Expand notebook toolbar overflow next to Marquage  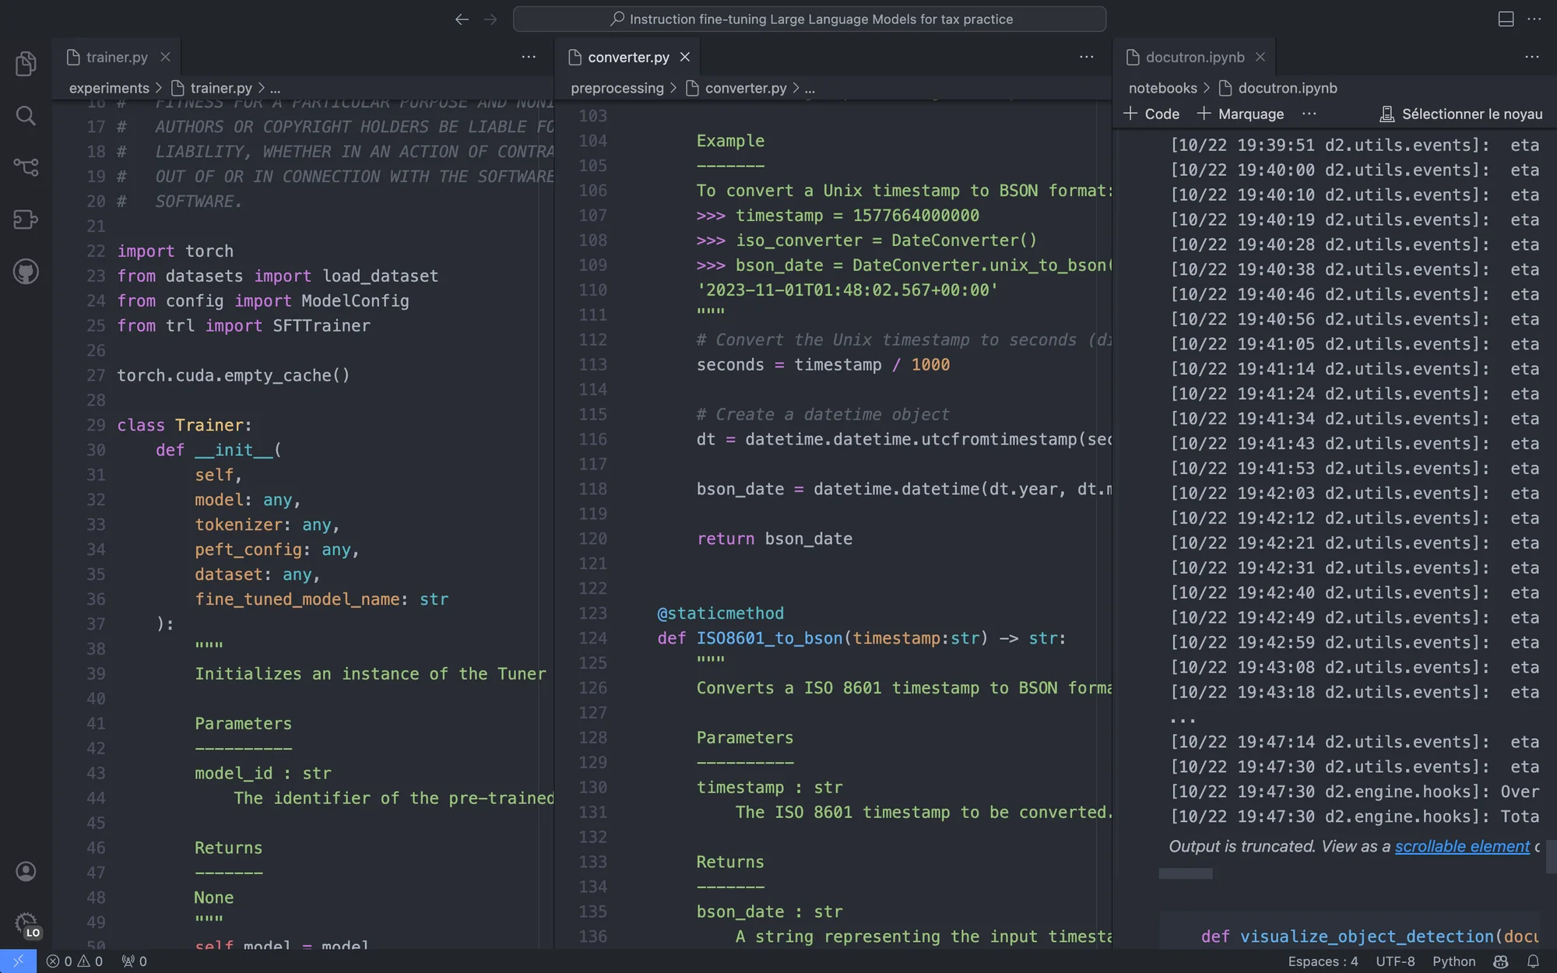point(1309,114)
